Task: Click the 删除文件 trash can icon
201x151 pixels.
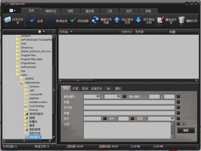Action: 181,20
